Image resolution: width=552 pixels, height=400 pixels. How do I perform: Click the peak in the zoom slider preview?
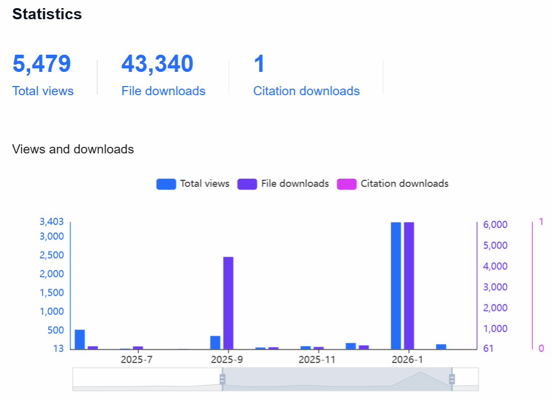pos(420,373)
